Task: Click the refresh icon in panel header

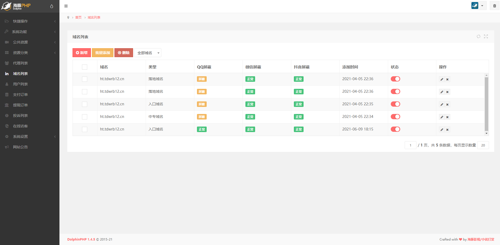Action: point(479,36)
